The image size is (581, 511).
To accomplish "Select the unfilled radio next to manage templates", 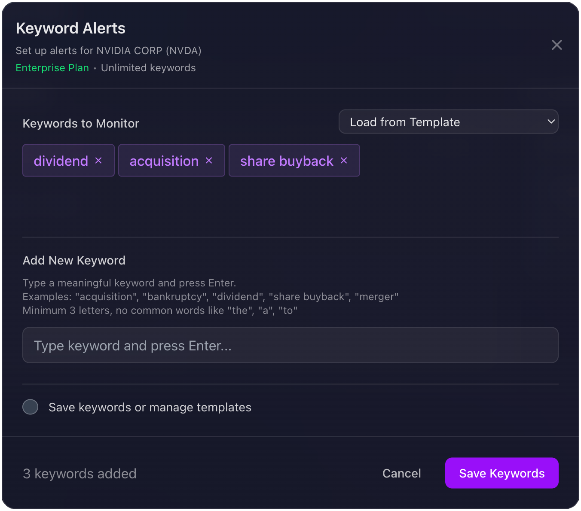I will pos(30,407).
